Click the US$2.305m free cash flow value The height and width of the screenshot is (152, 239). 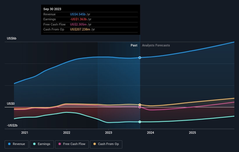78,24
